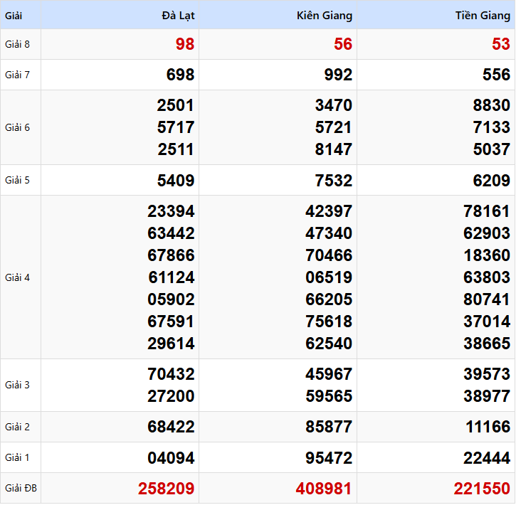Select Giải 8 number 56
The width and height of the screenshot is (516, 505).
(343, 44)
